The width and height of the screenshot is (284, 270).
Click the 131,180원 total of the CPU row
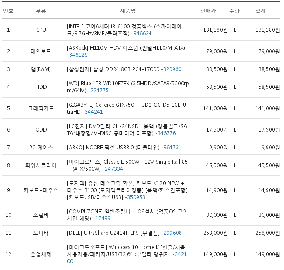point(267,30)
